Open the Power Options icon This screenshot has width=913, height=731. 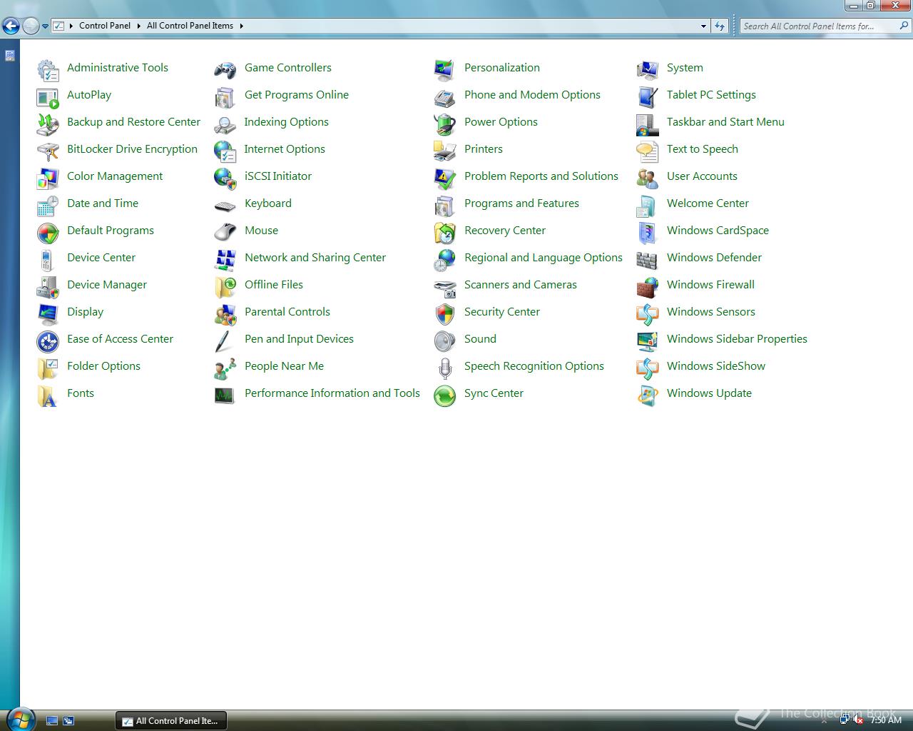445,124
